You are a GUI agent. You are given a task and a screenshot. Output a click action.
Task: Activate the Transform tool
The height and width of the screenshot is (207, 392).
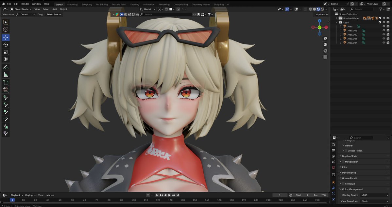[x=6, y=59]
